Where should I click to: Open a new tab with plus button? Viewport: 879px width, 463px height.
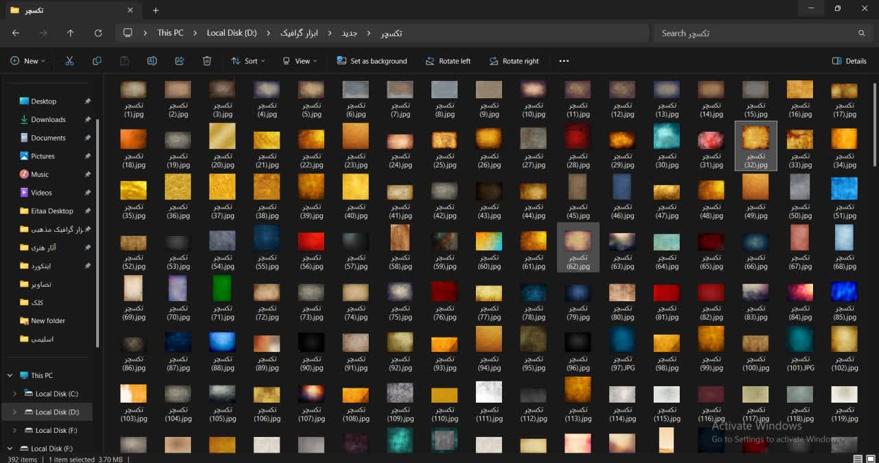coord(156,10)
